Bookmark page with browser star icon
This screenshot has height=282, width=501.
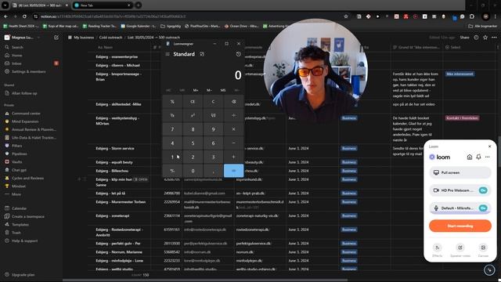pyautogui.click(x=346, y=16)
